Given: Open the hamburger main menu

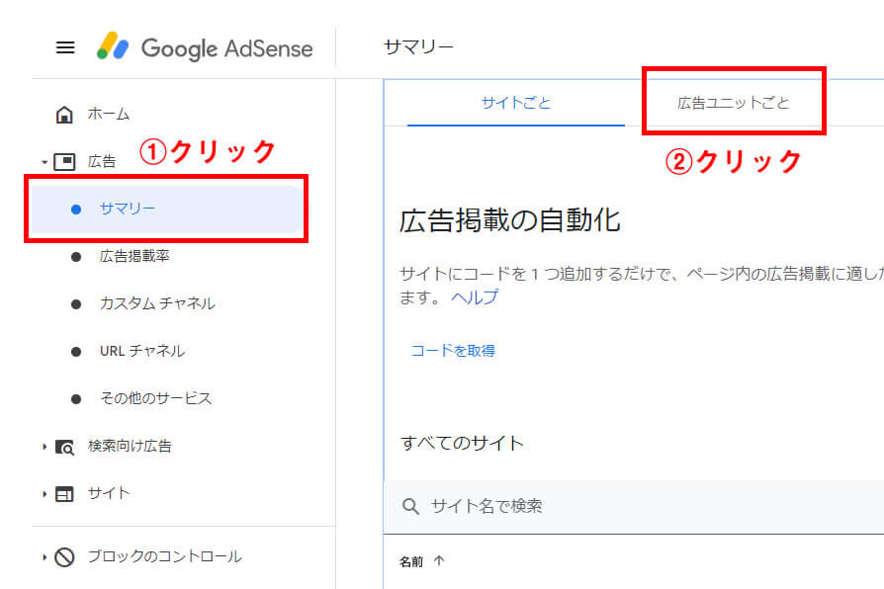Looking at the screenshot, I should point(65,47).
